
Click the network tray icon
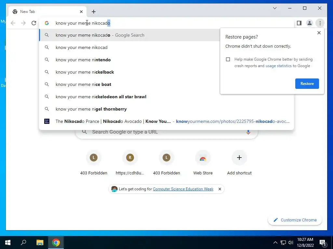(x=283, y=243)
